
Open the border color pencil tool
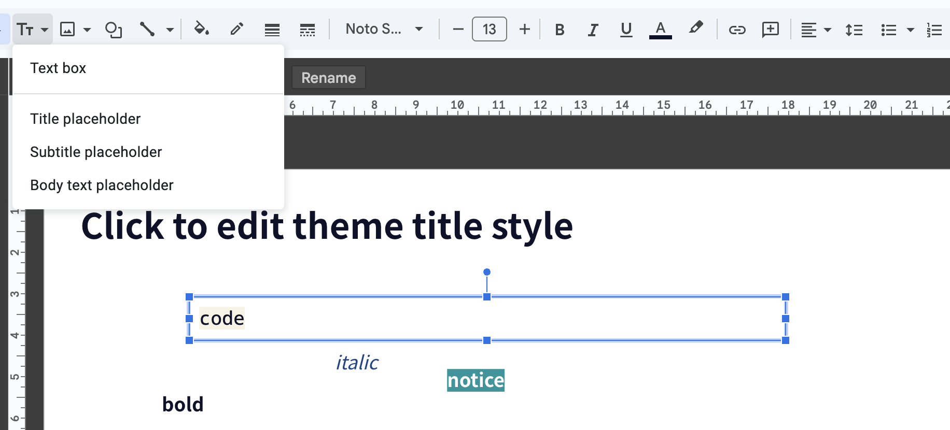pyautogui.click(x=236, y=29)
